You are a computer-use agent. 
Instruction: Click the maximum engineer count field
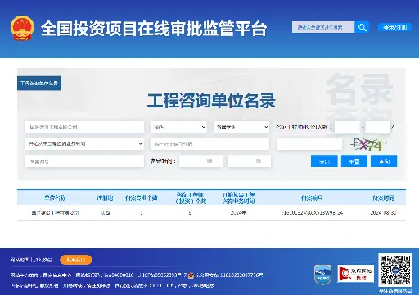pyautogui.click(x=378, y=127)
